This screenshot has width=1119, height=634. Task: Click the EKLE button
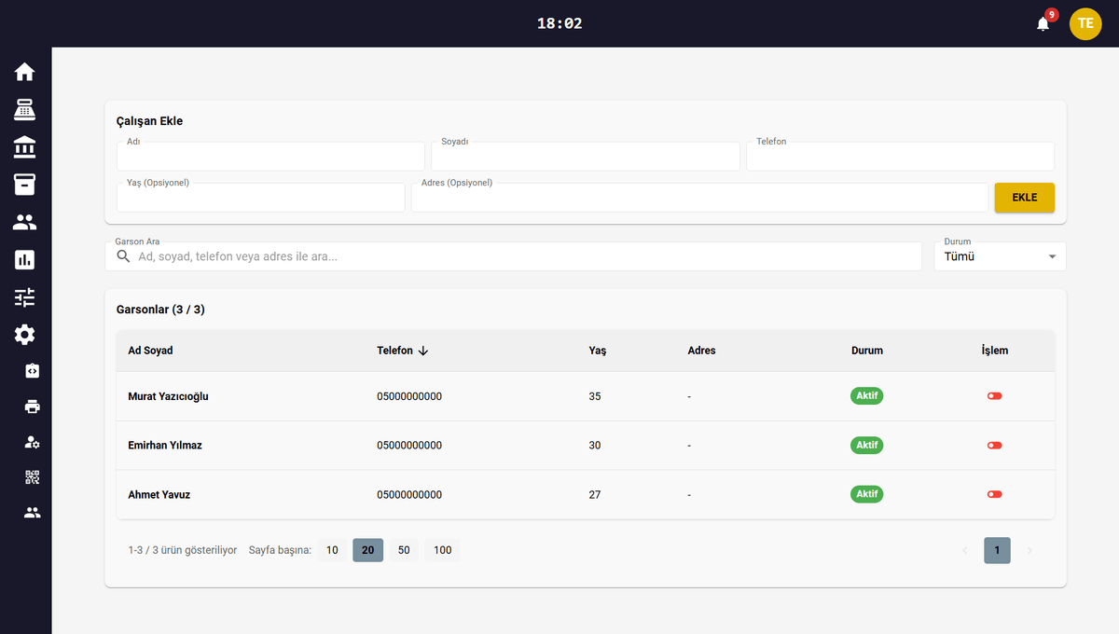coord(1024,198)
